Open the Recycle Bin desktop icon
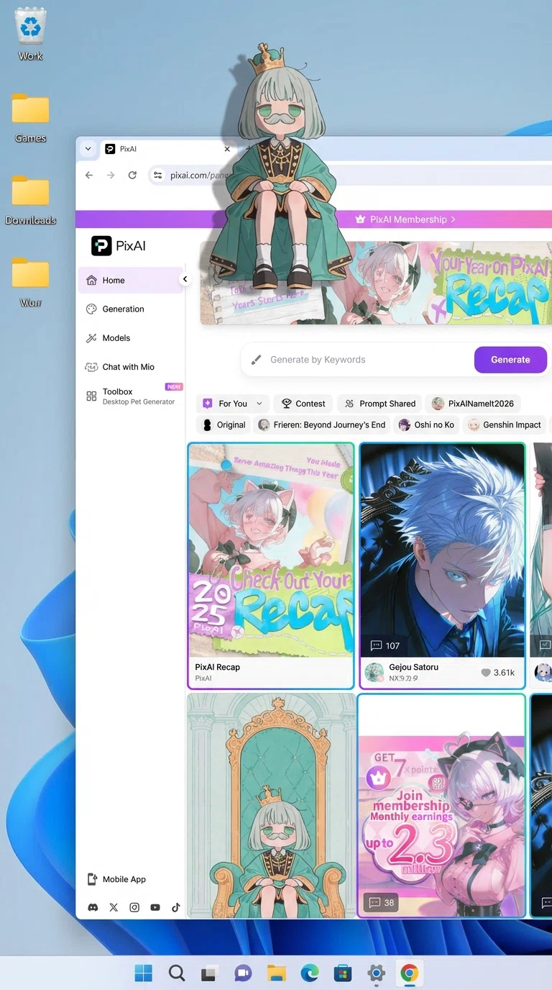552x990 pixels. click(x=30, y=34)
